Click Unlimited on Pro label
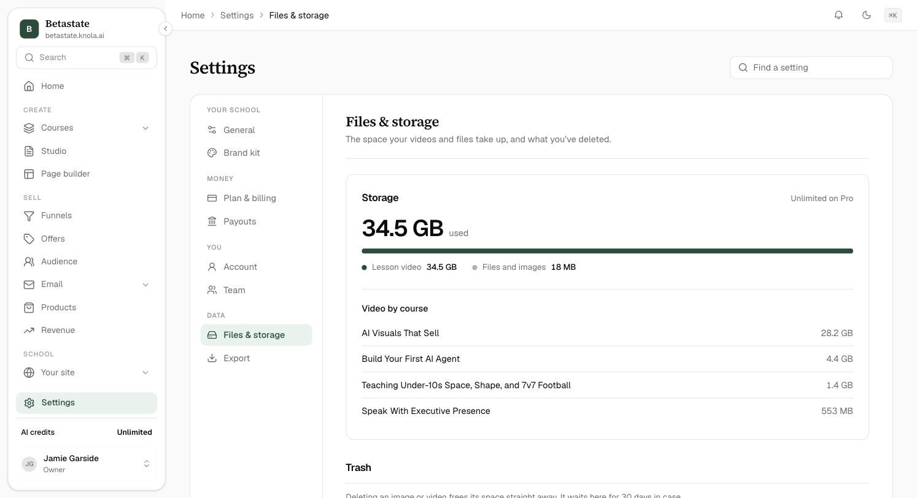The width and height of the screenshot is (917, 498). [821, 198]
